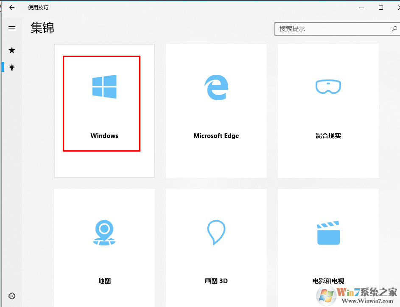The width and height of the screenshot is (400, 307).
Task: Click the map pin icon
Action: [104, 233]
